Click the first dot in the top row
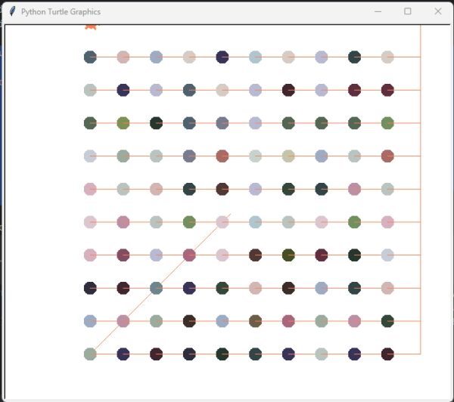Screen dimensions: 454x402 pos(90,57)
